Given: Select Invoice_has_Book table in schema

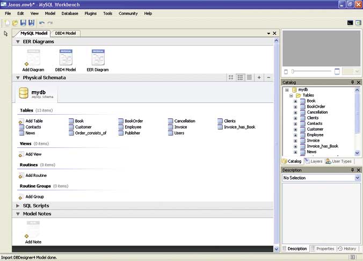Looking at the screenshot, I should click(236, 127).
